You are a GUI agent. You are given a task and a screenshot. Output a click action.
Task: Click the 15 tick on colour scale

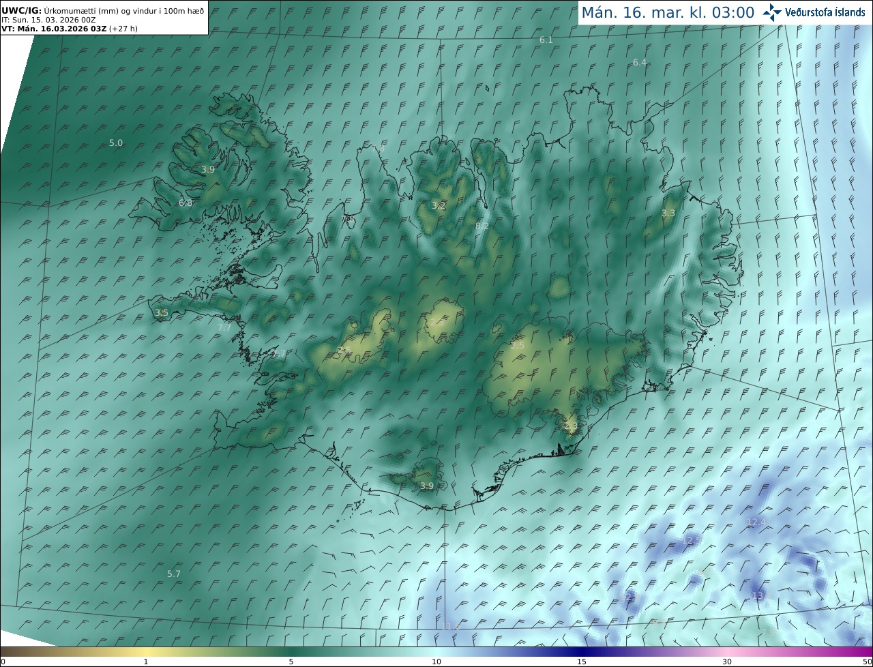(582, 662)
